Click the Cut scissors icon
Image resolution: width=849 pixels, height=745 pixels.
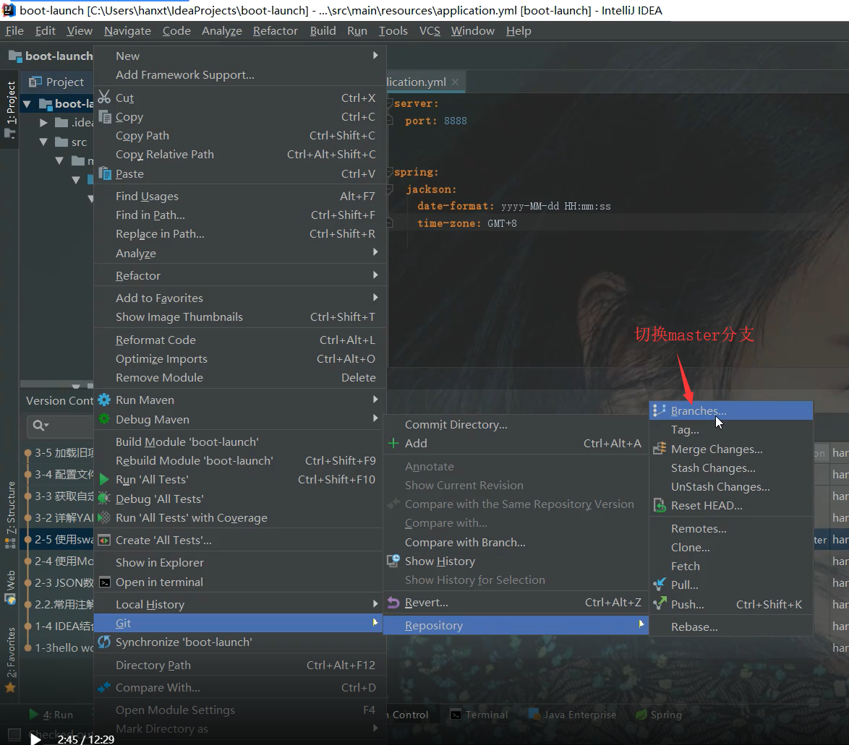[x=105, y=98]
